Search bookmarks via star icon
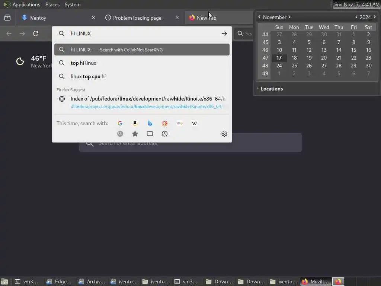Image resolution: width=381 pixels, height=286 pixels. tap(135, 134)
